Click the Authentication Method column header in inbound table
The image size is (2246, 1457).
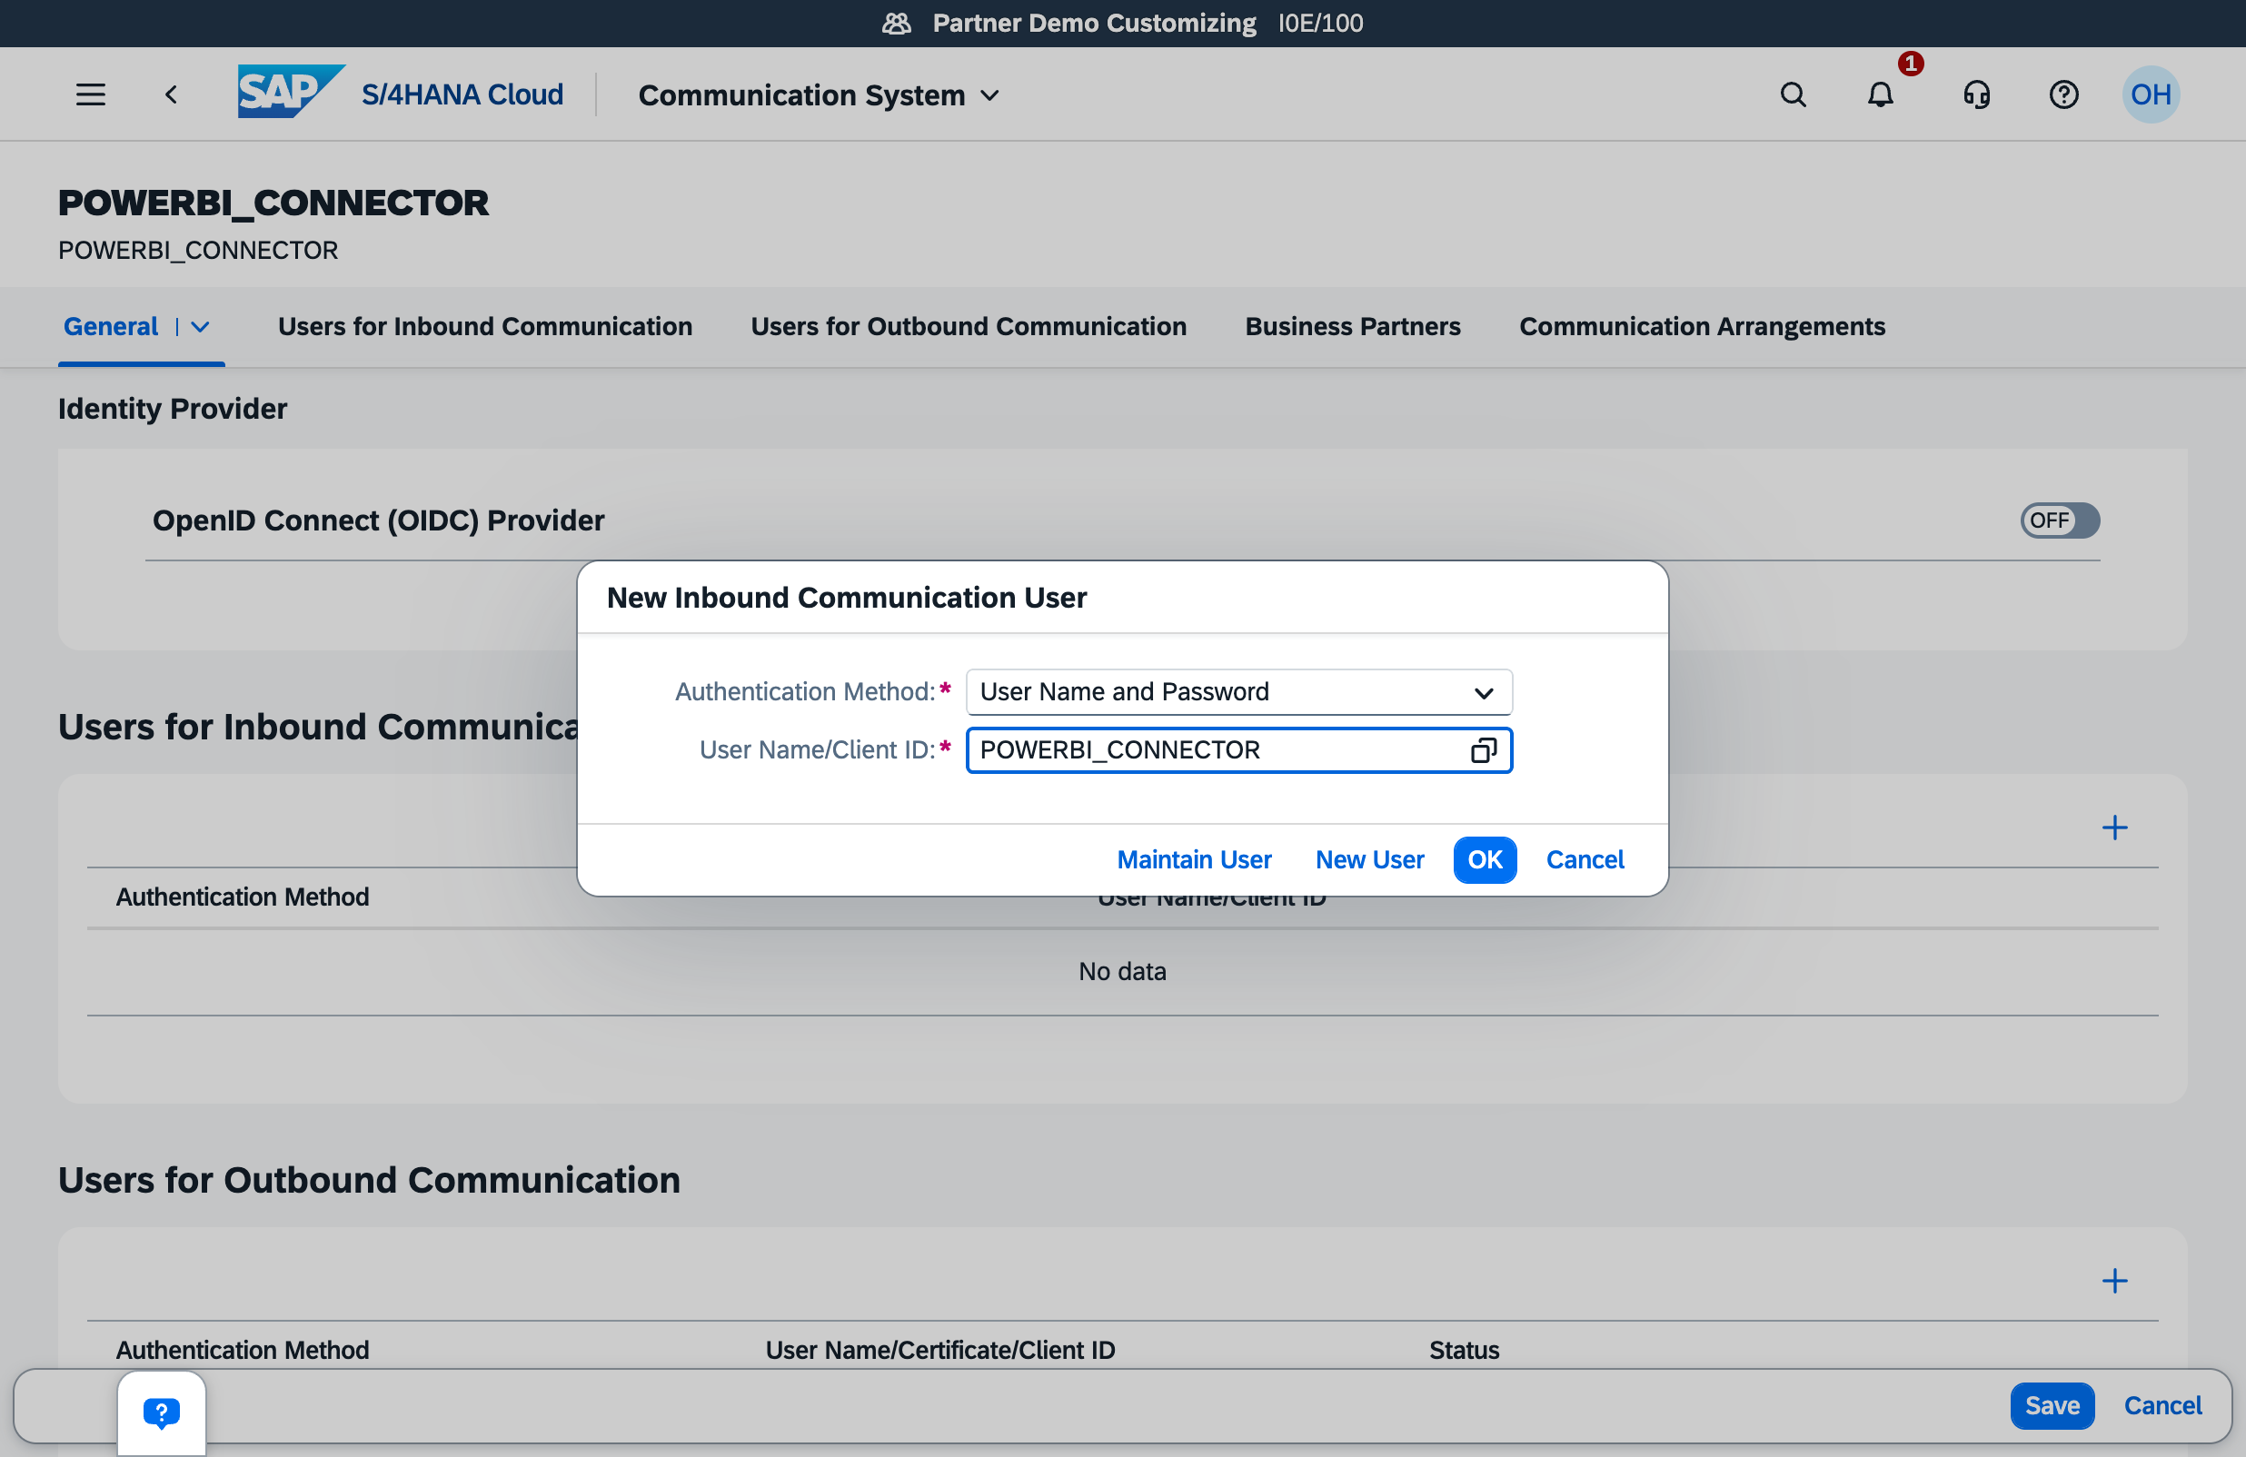(243, 897)
